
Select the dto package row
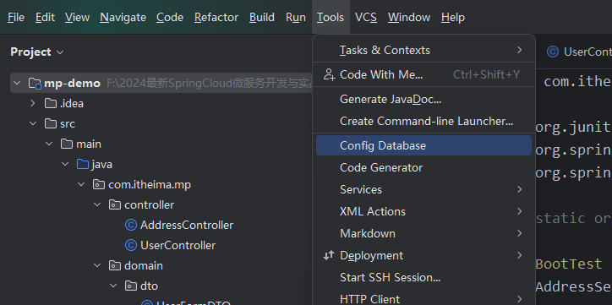149,286
